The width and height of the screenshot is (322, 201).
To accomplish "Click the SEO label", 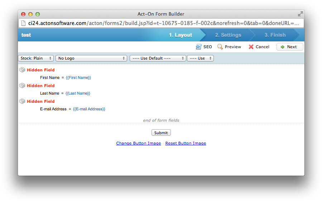I will [208, 47].
